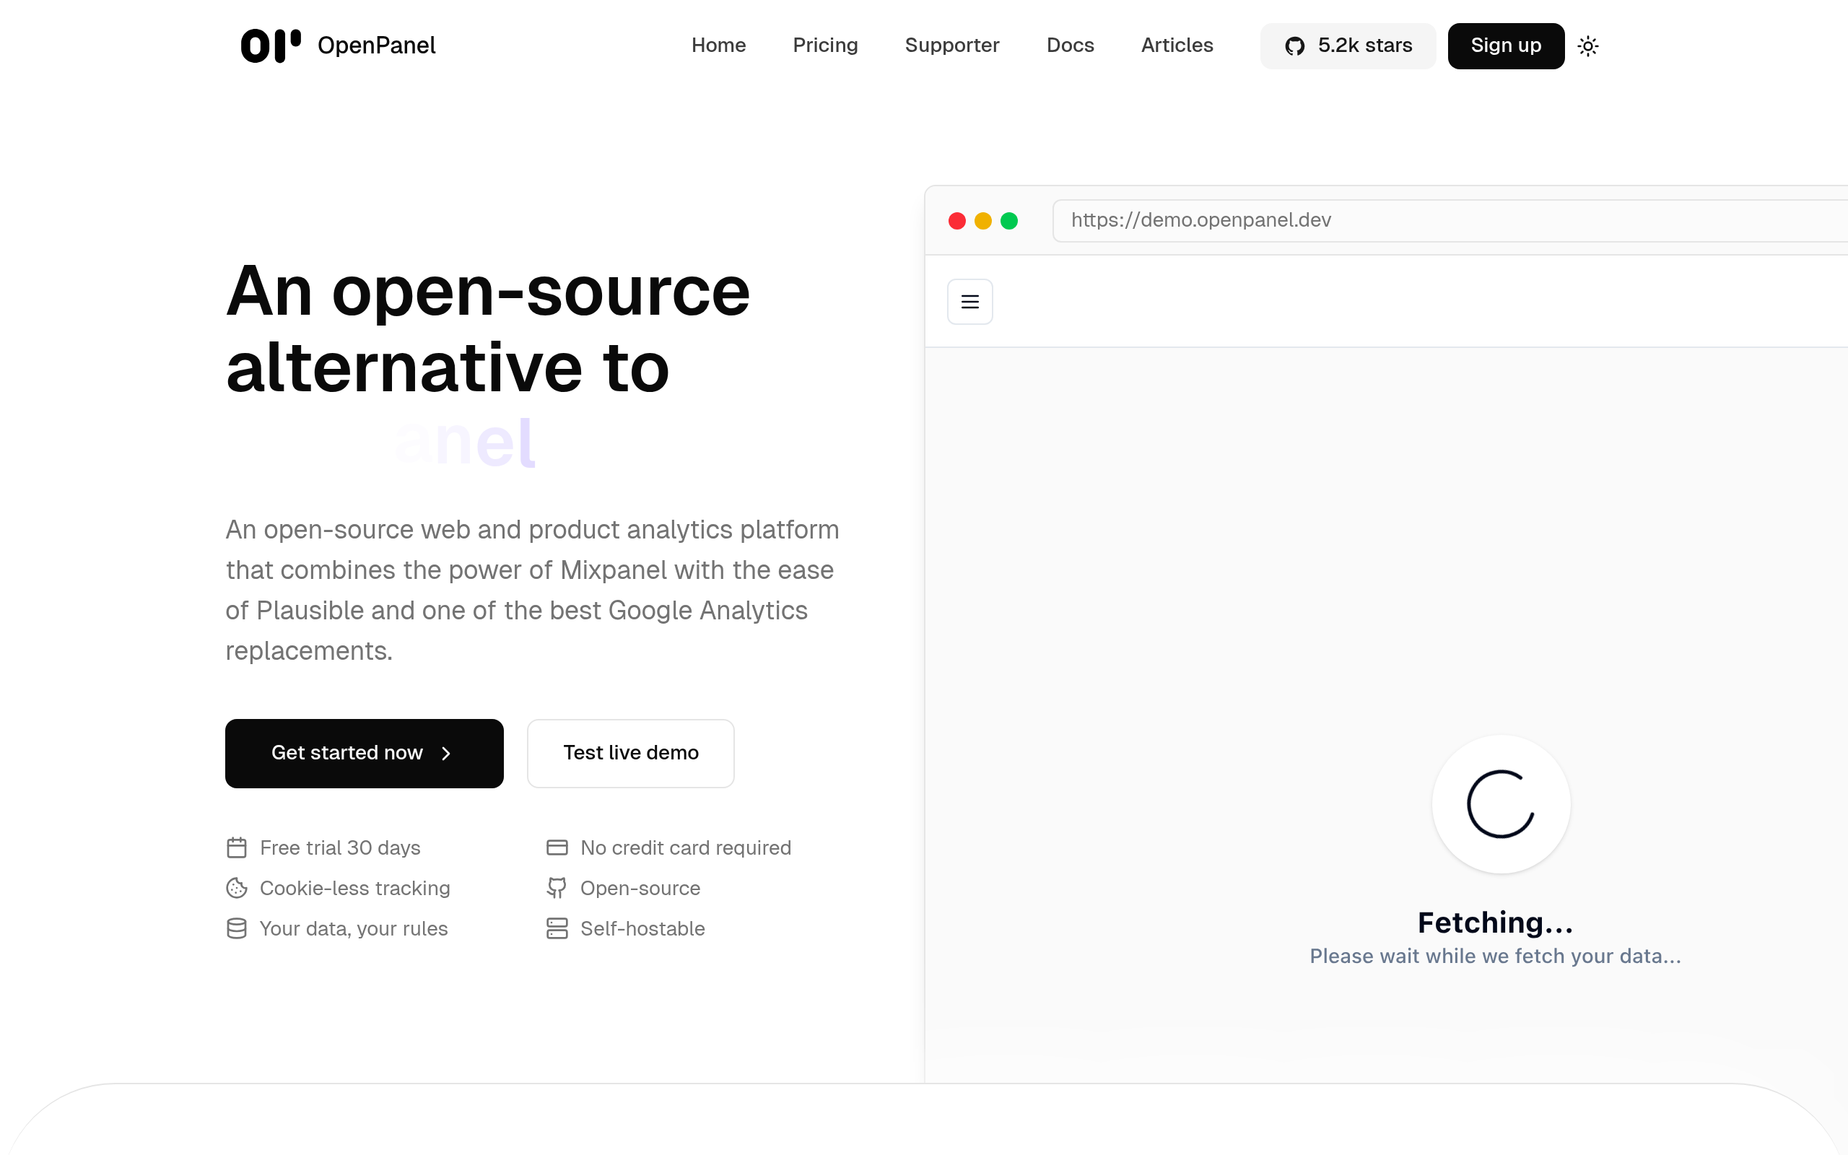Launch the Test live demo
This screenshot has width=1848, height=1155.
(630, 753)
